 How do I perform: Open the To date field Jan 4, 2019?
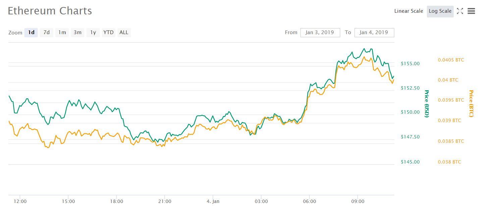(374, 32)
